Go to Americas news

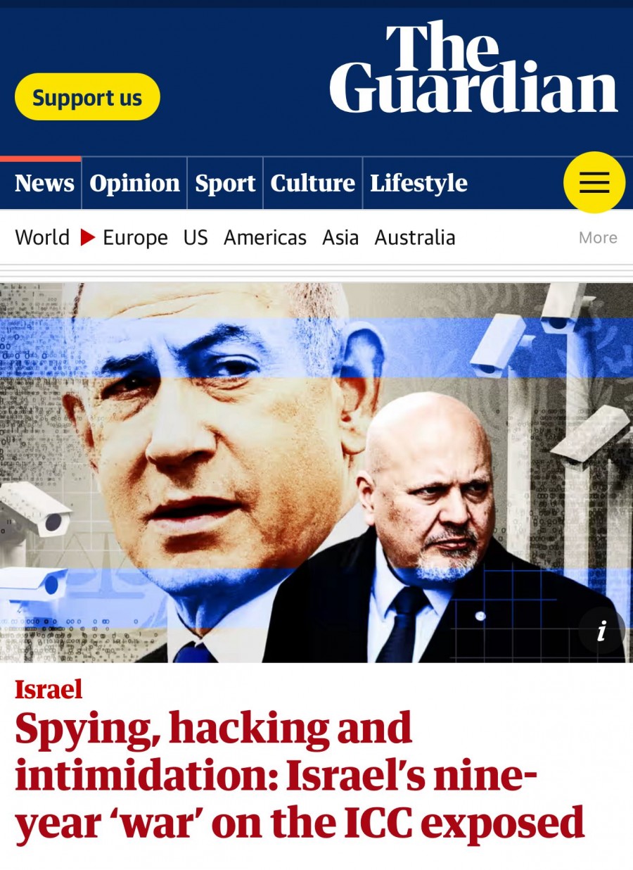[265, 238]
